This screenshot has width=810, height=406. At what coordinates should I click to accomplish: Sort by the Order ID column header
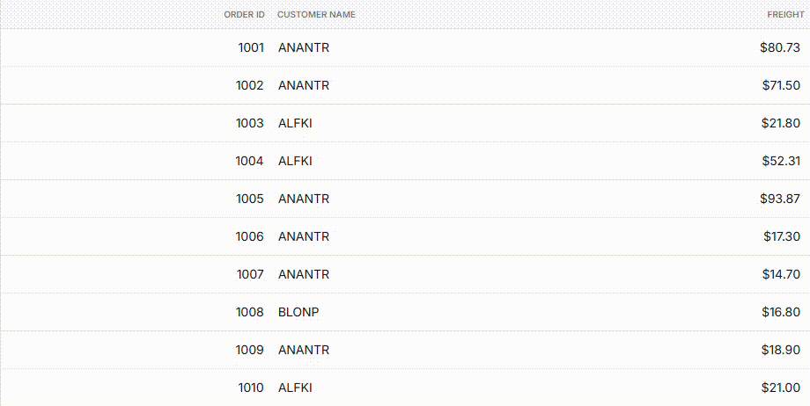click(x=244, y=15)
